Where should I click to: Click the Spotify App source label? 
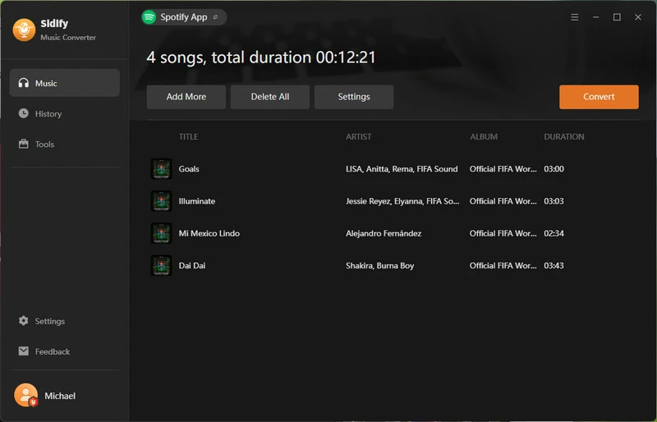tap(183, 17)
